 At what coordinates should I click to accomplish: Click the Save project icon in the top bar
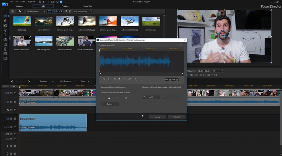coord(40,2)
